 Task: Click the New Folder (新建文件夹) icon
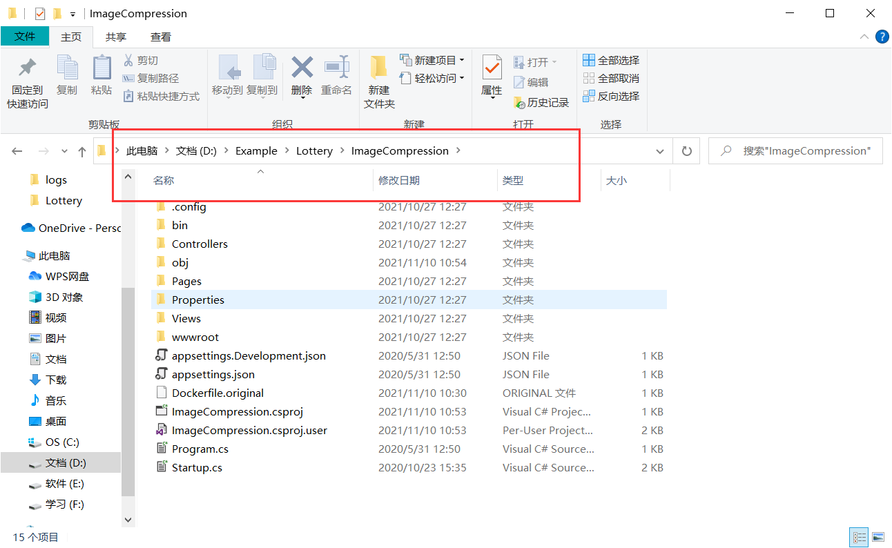point(378,69)
